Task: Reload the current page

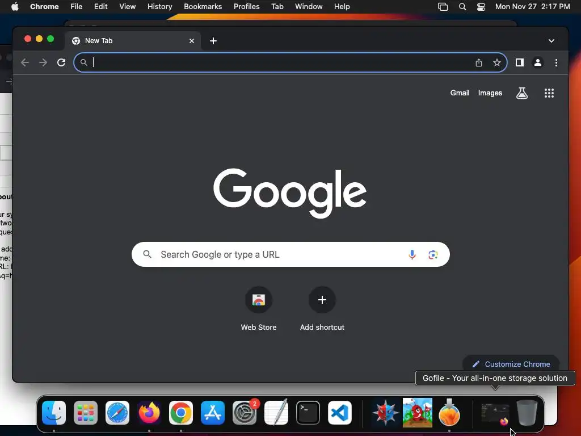Action: pyautogui.click(x=61, y=62)
